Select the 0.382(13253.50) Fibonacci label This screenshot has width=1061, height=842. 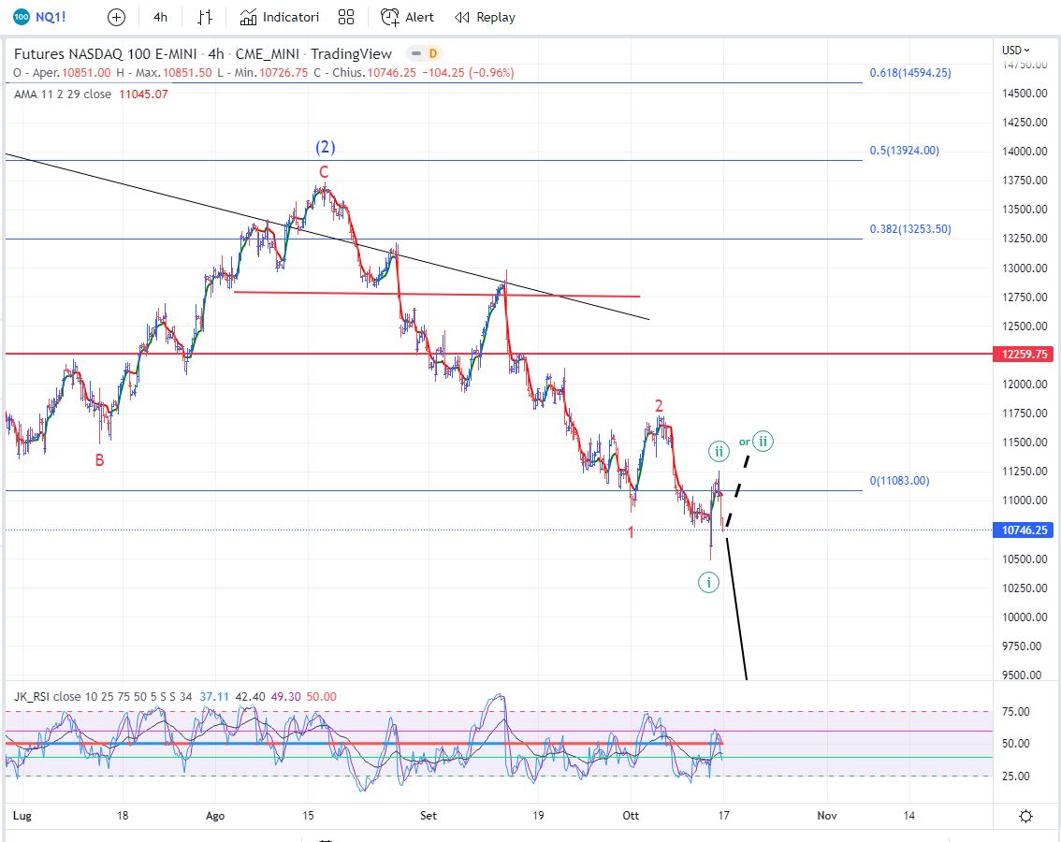point(910,229)
